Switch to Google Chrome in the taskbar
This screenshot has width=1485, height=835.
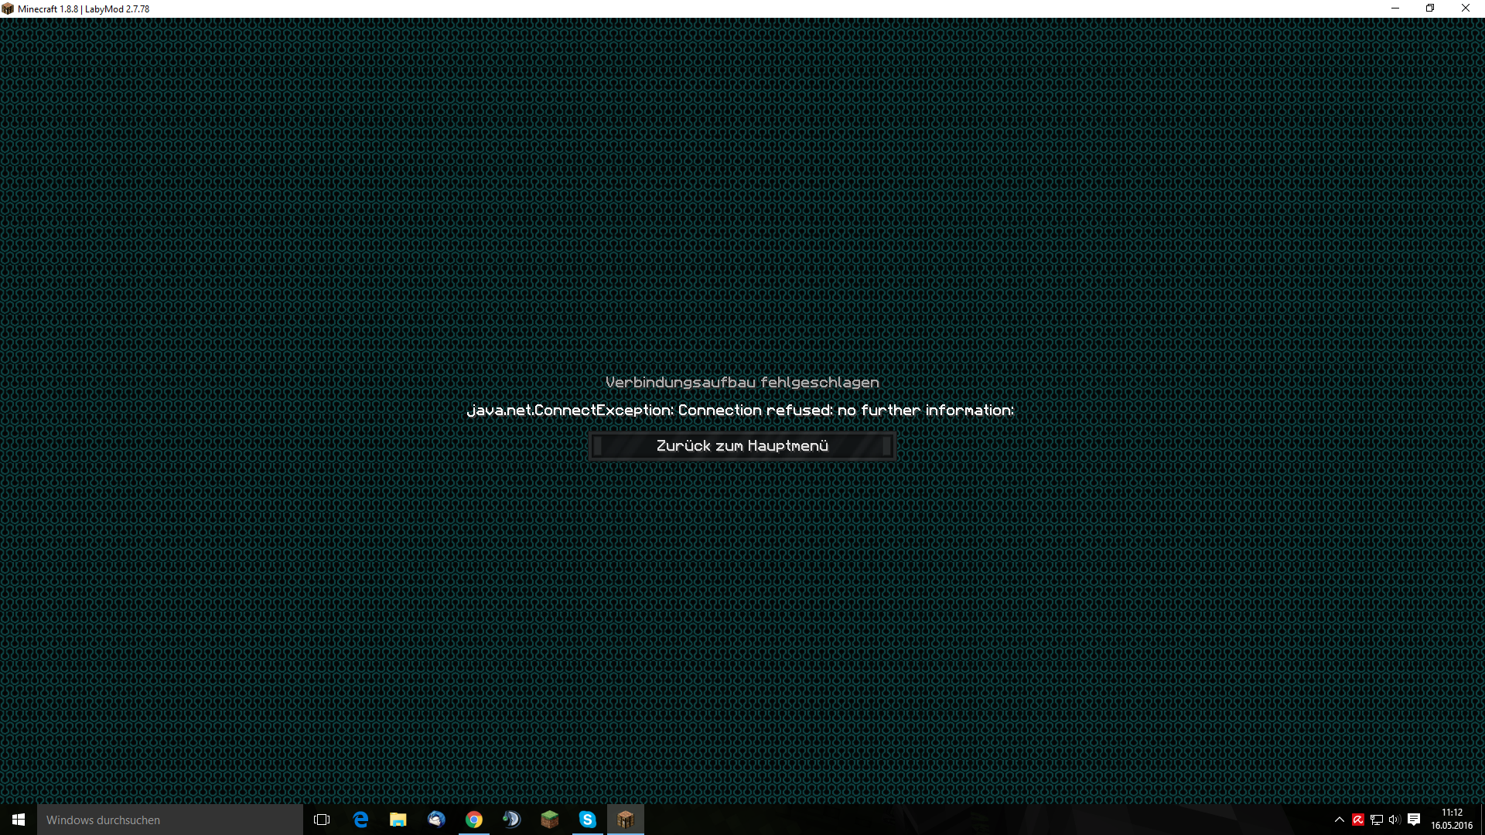tap(474, 820)
